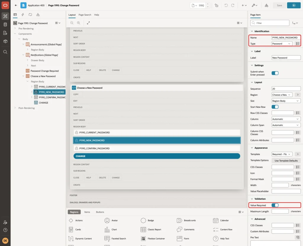Select the Page Search tab
The image size is (303, 246).
pyautogui.click(x=85, y=15)
